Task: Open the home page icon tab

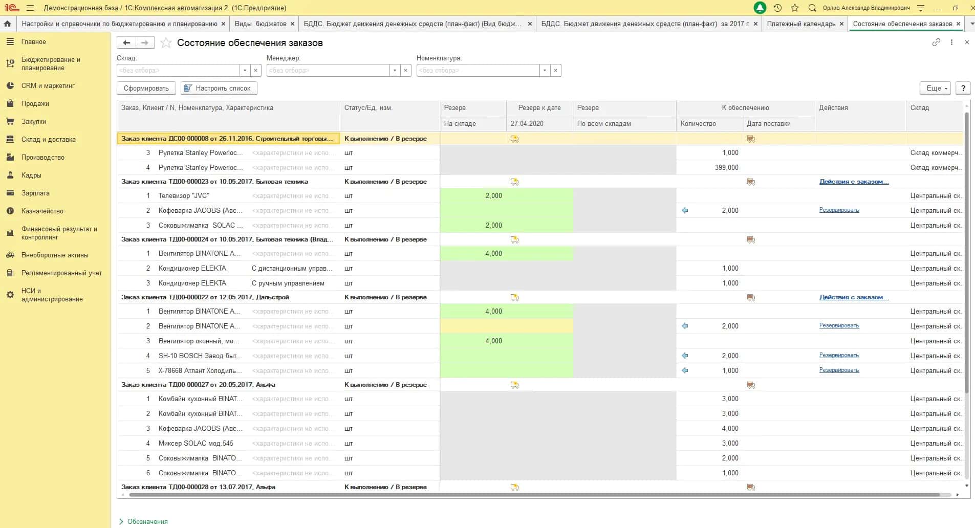Action: click(7, 24)
